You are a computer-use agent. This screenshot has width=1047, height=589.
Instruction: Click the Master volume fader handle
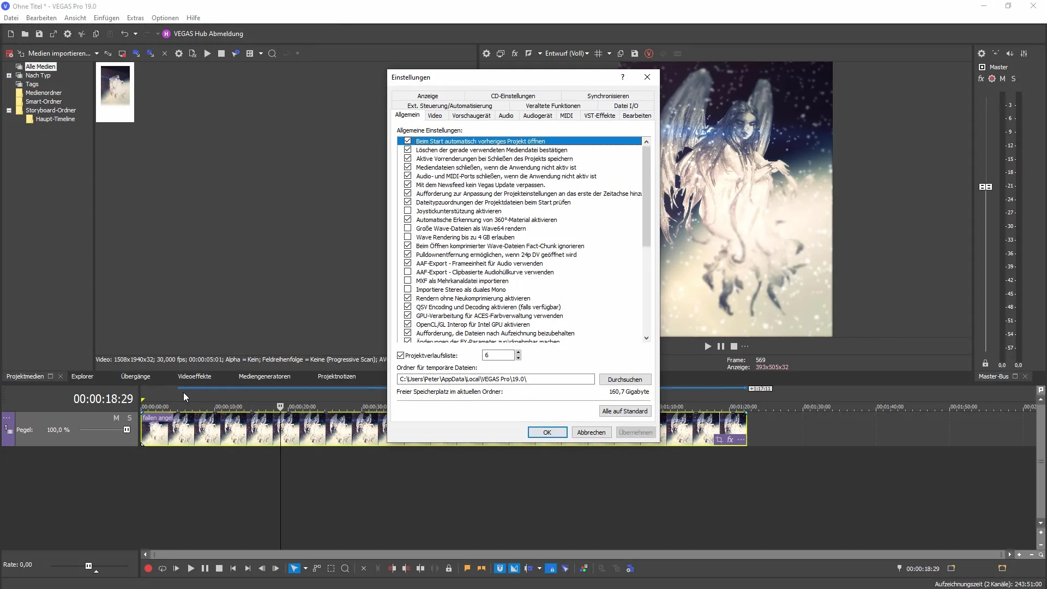click(985, 187)
